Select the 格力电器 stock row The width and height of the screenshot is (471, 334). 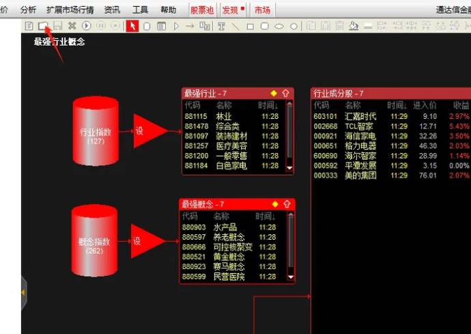pos(391,145)
